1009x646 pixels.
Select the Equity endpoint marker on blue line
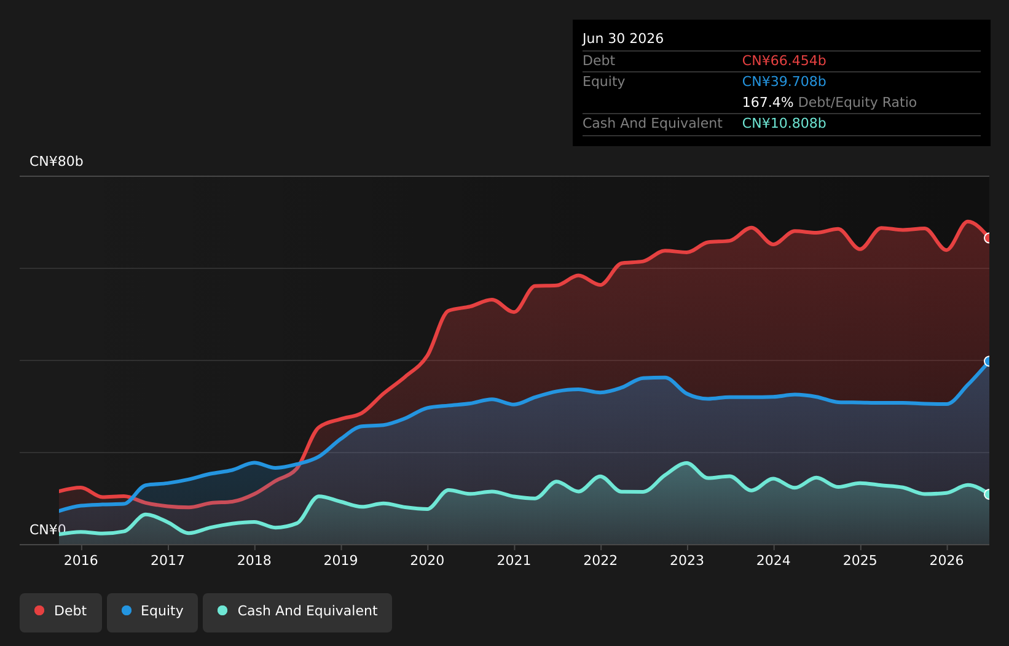click(988, 361)
